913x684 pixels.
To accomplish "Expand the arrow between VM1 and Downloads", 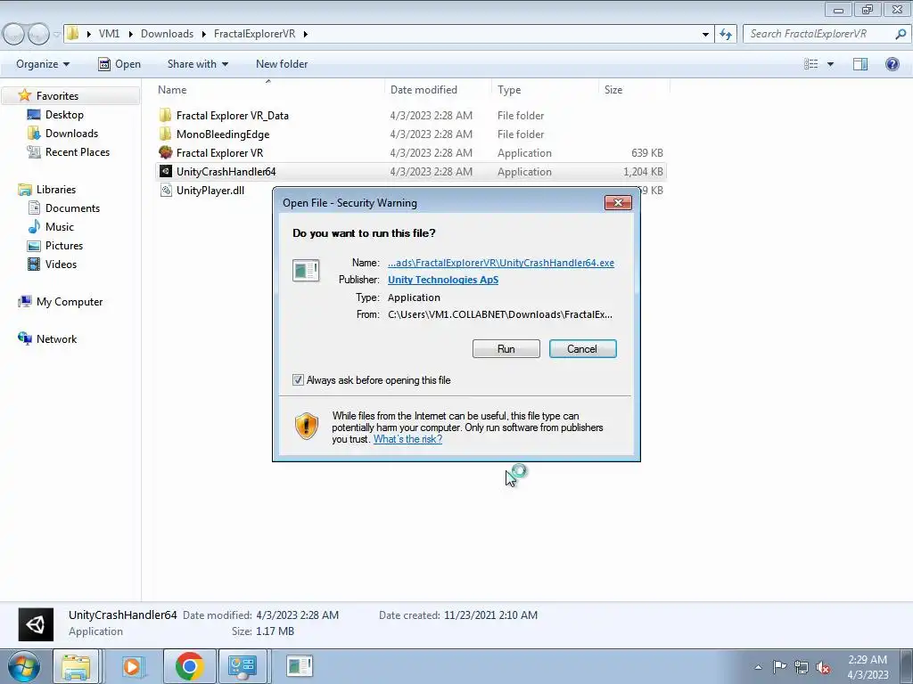I will tap(130, 34).
